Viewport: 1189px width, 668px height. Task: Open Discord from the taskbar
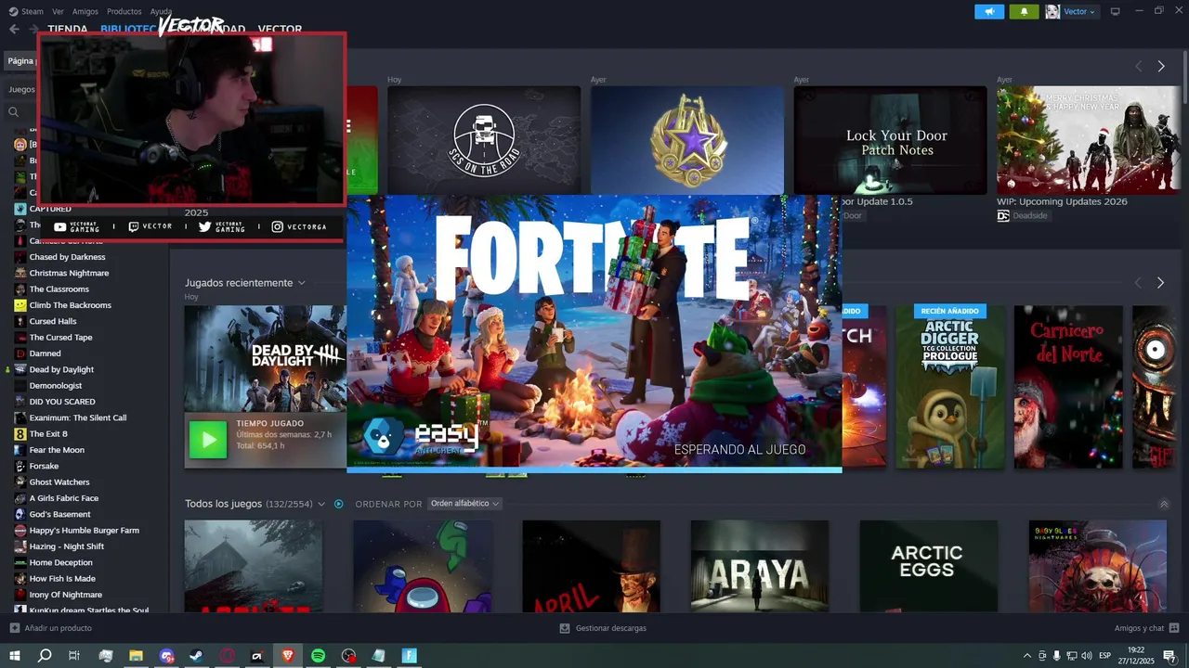coord(166,656)
